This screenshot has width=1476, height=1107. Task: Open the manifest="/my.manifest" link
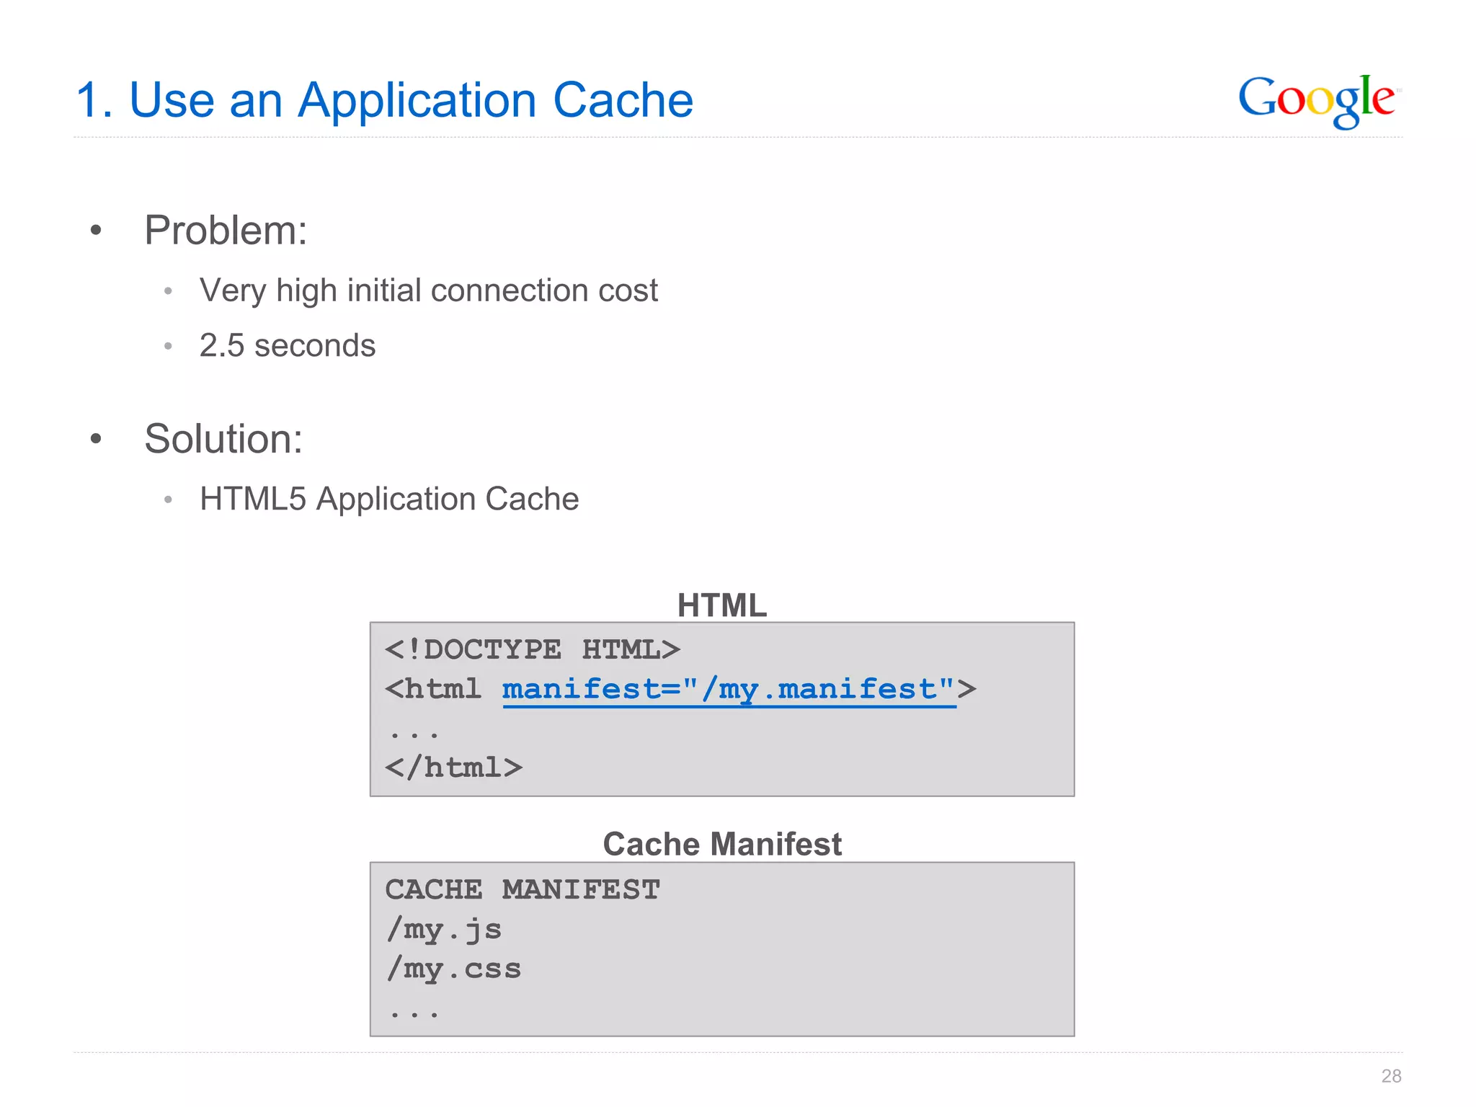pyautogui.click(x=729, y=690)
